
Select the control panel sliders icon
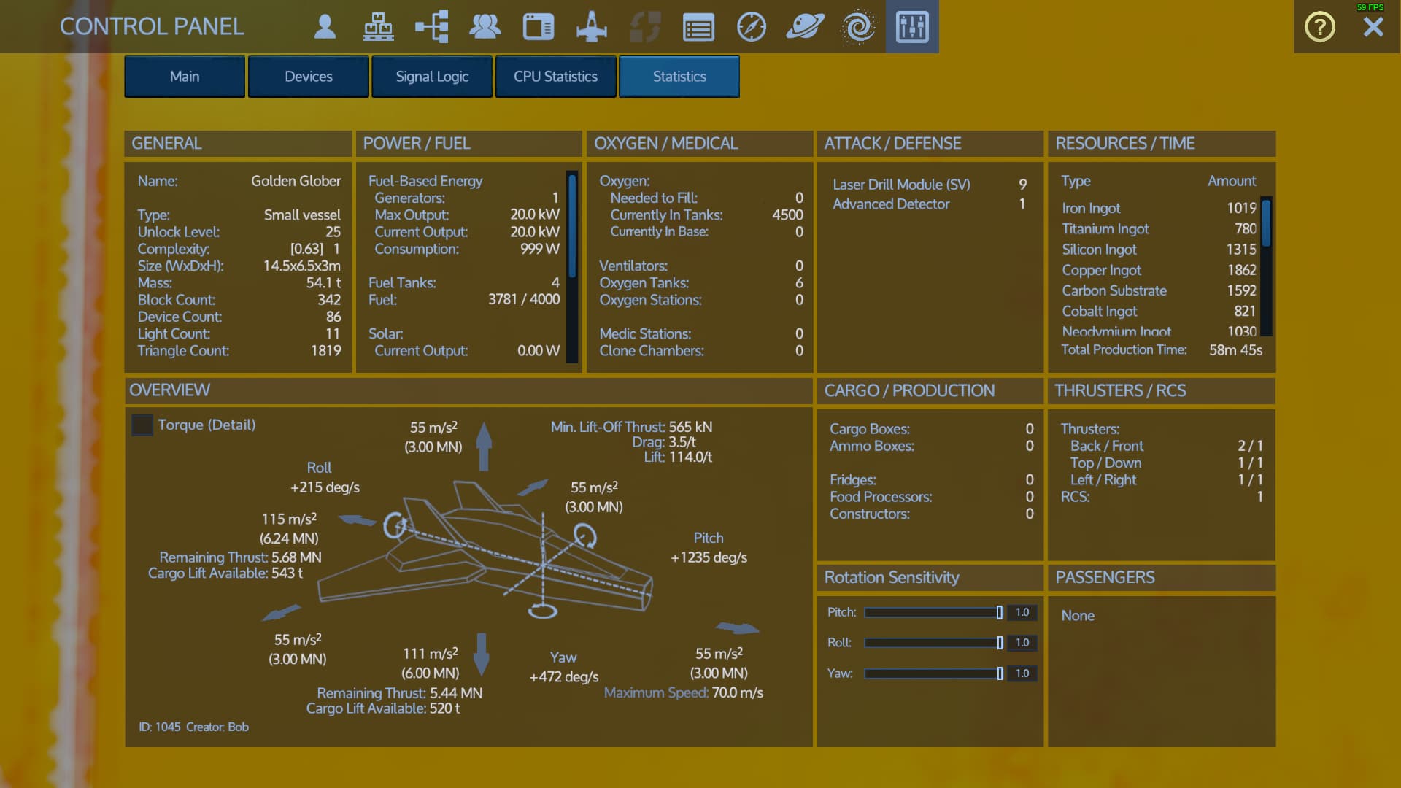pyautogui.click(x=912, y=27)
